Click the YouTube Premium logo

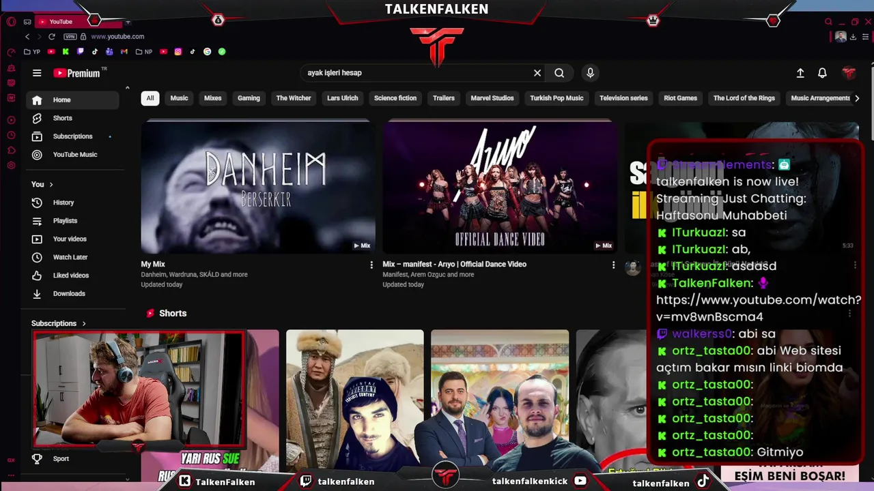coord(76,73)
